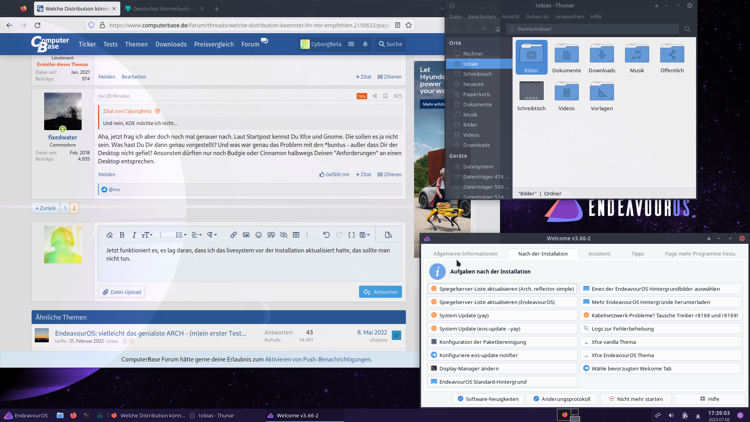Expand the text alignment dropdown

[196, 235]
